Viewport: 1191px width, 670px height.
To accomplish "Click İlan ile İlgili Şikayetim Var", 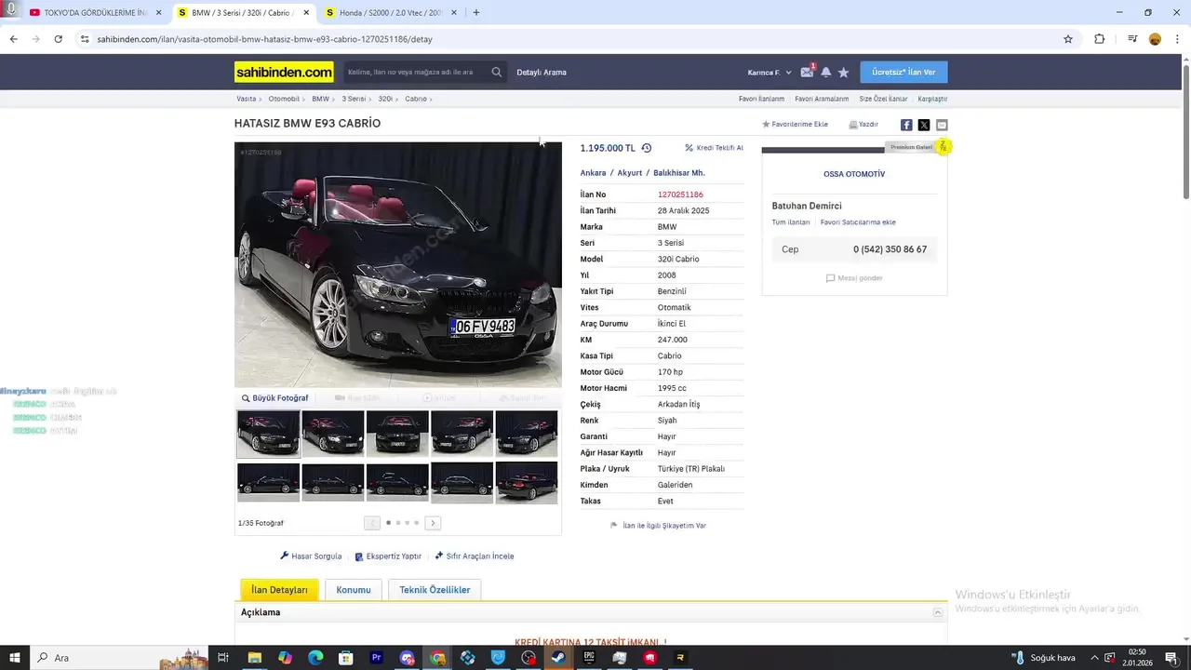I will [658, 526].
